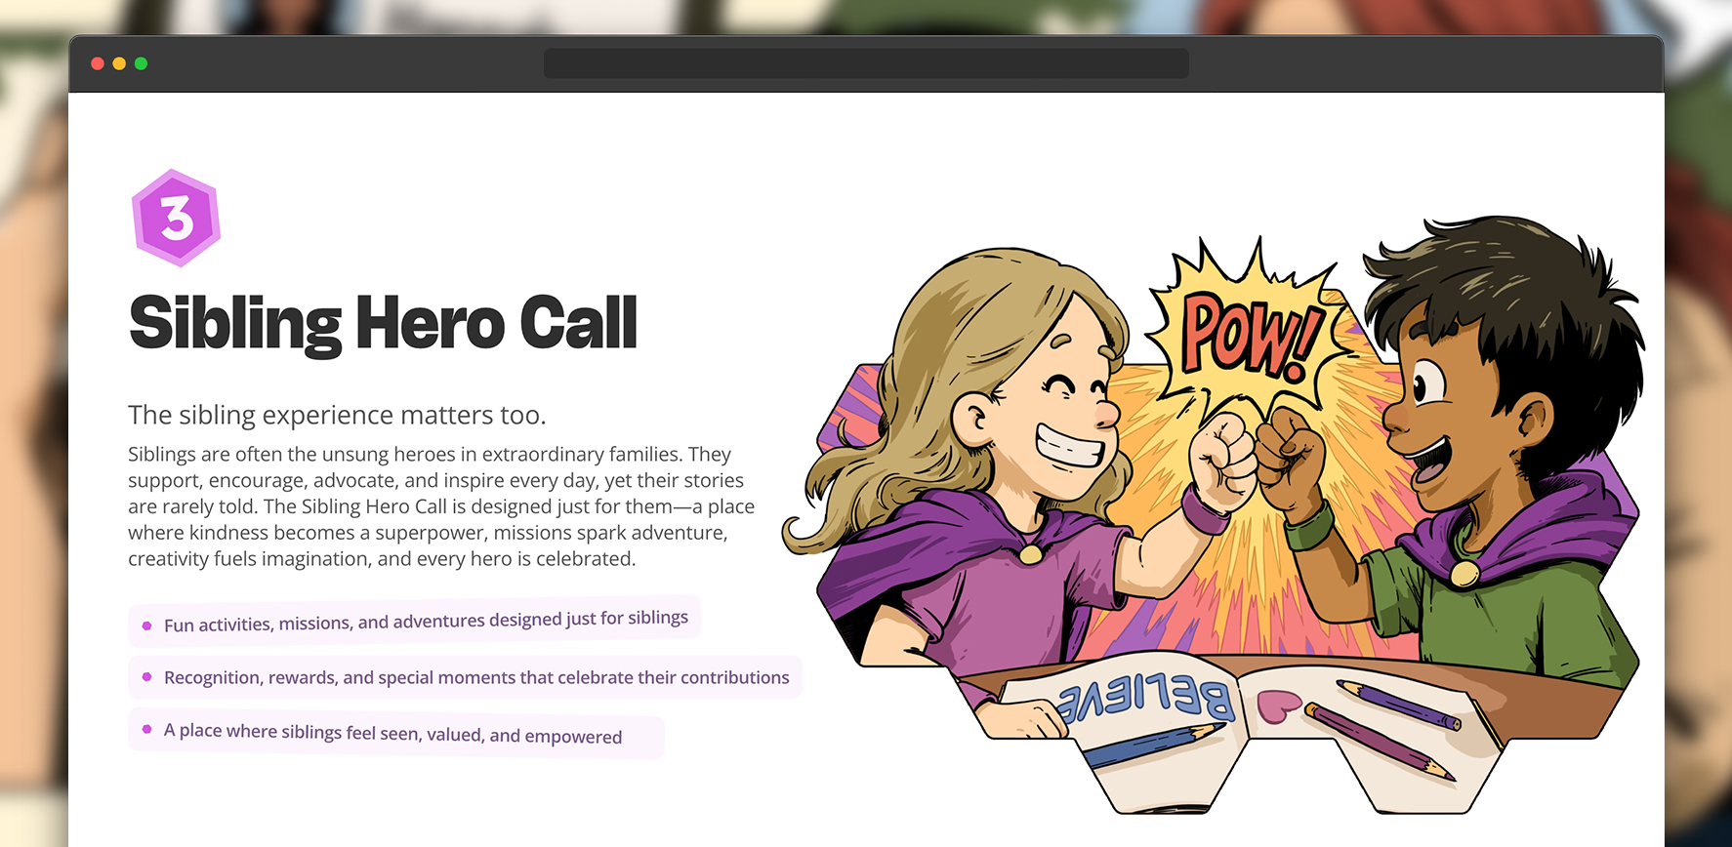This screenshot has width=1732, height=847.
Task: Click "Recognition, rewards, and special moments" list item
Action: click(x=465, y=677)
